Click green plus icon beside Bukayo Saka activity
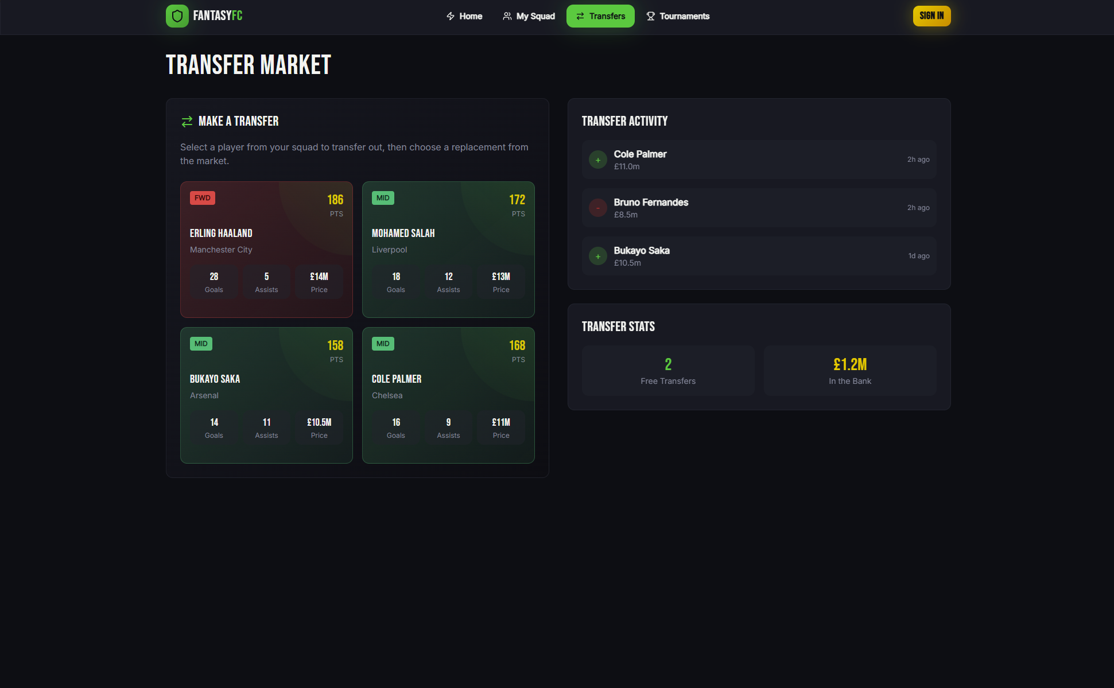 click(597, 256)
